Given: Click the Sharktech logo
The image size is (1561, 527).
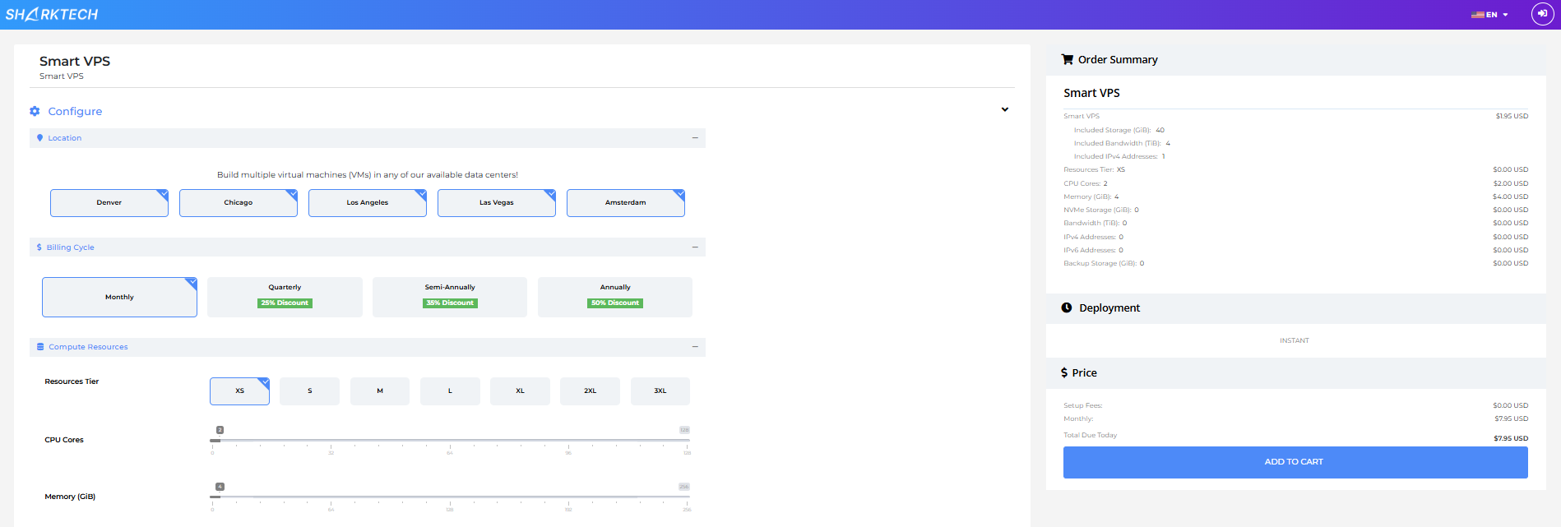Looking at the screenshot, I should (52, 14).
